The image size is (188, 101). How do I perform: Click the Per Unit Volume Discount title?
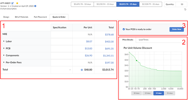click(x=138, y=48)
